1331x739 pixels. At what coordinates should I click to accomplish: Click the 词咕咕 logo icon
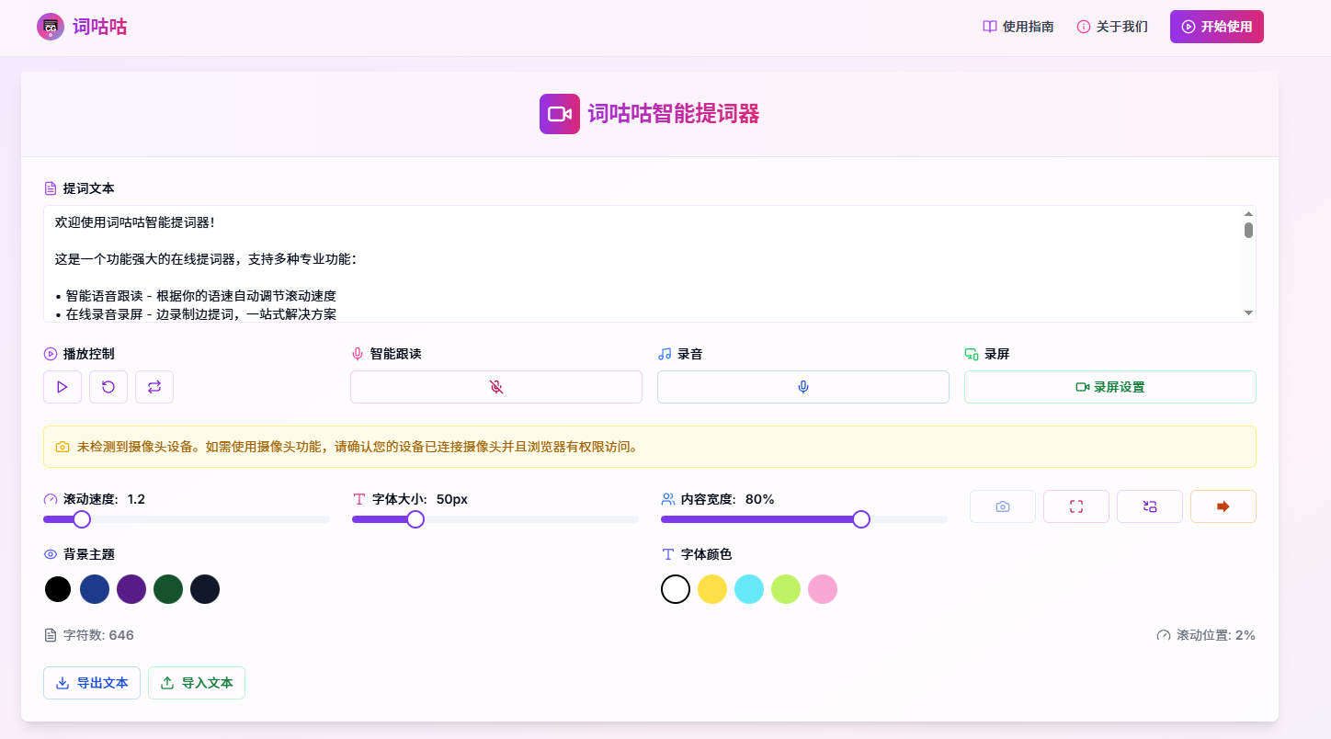pos(51,27)
